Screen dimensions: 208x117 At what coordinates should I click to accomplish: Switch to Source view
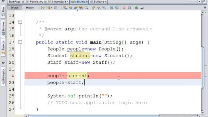tap(14, 7)
